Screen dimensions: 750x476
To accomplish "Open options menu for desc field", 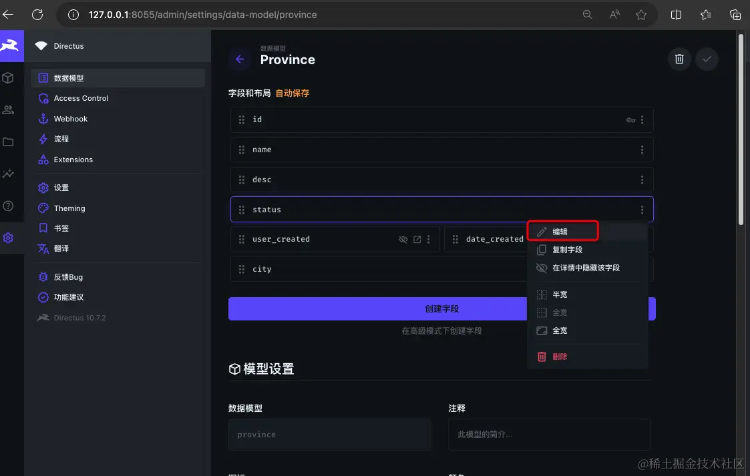I will (642, 180).
